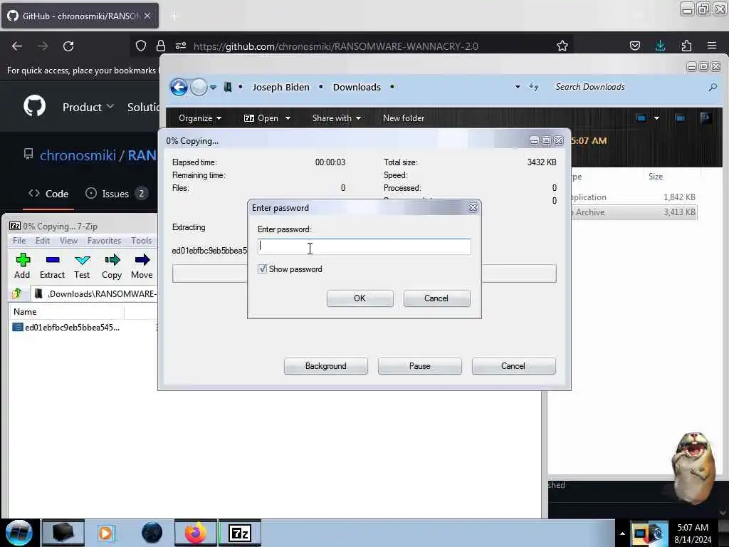Open the 7-Zip Favorites menu
Viewport: 729px width, 547px height.
pos(104,241)
